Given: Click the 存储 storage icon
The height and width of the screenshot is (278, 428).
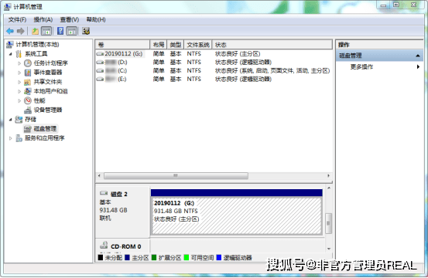Looking at the screenshot, I should pos(19,119).
